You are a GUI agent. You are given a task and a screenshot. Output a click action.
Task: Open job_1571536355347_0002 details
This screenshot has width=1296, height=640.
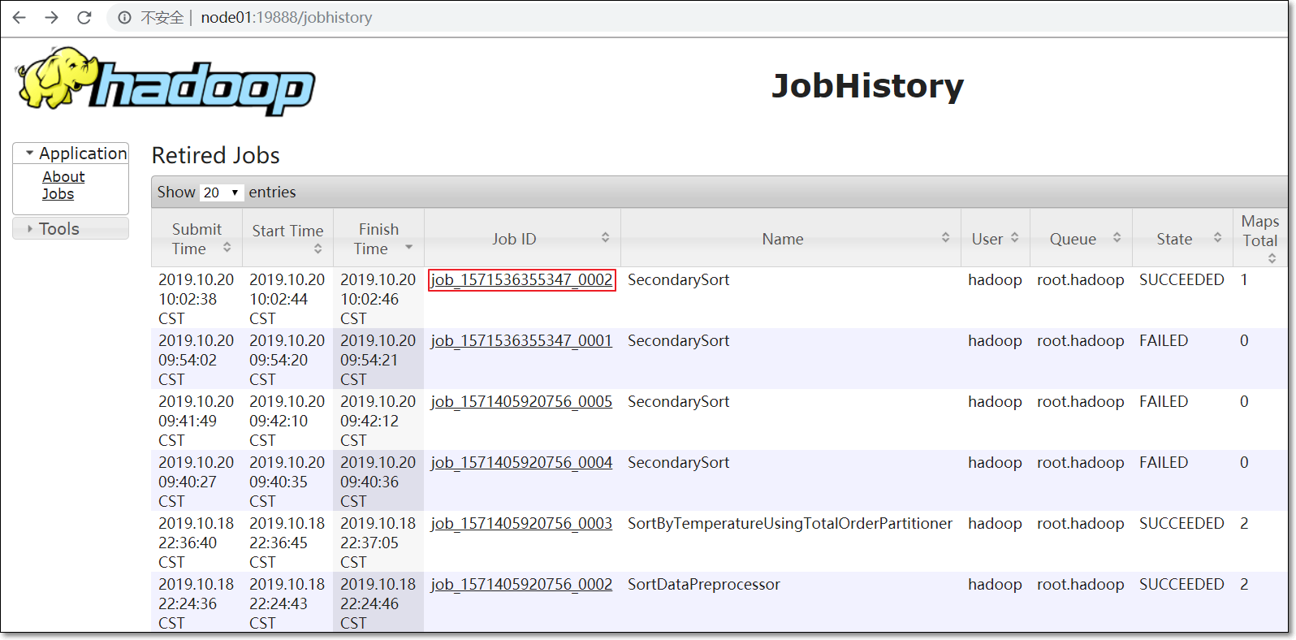521,279
